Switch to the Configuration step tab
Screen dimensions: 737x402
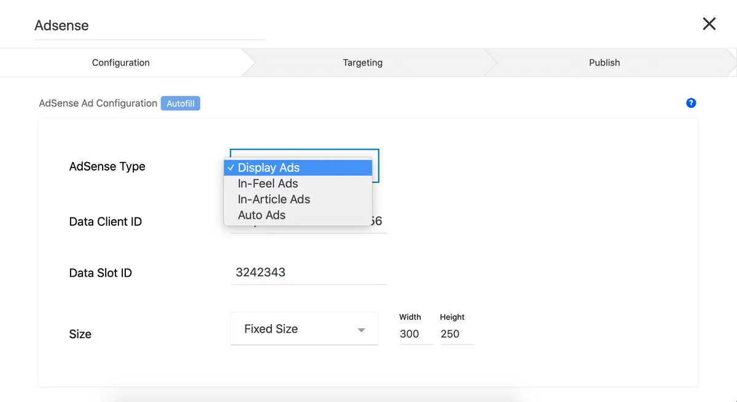pyautogui.click(x=121, y=63)
